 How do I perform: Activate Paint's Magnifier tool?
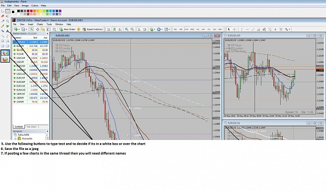[x=7, y=21]
